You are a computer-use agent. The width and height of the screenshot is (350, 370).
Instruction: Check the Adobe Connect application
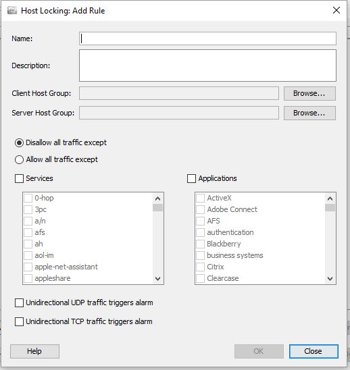click(200, 209)
